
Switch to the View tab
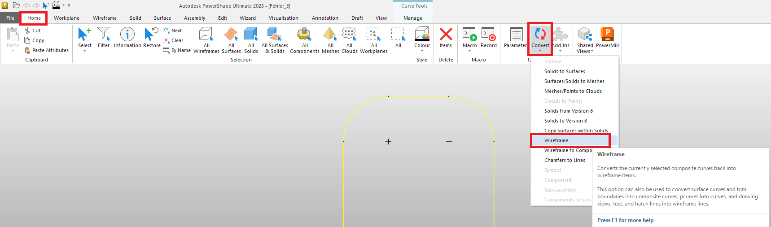pos(381,18)
